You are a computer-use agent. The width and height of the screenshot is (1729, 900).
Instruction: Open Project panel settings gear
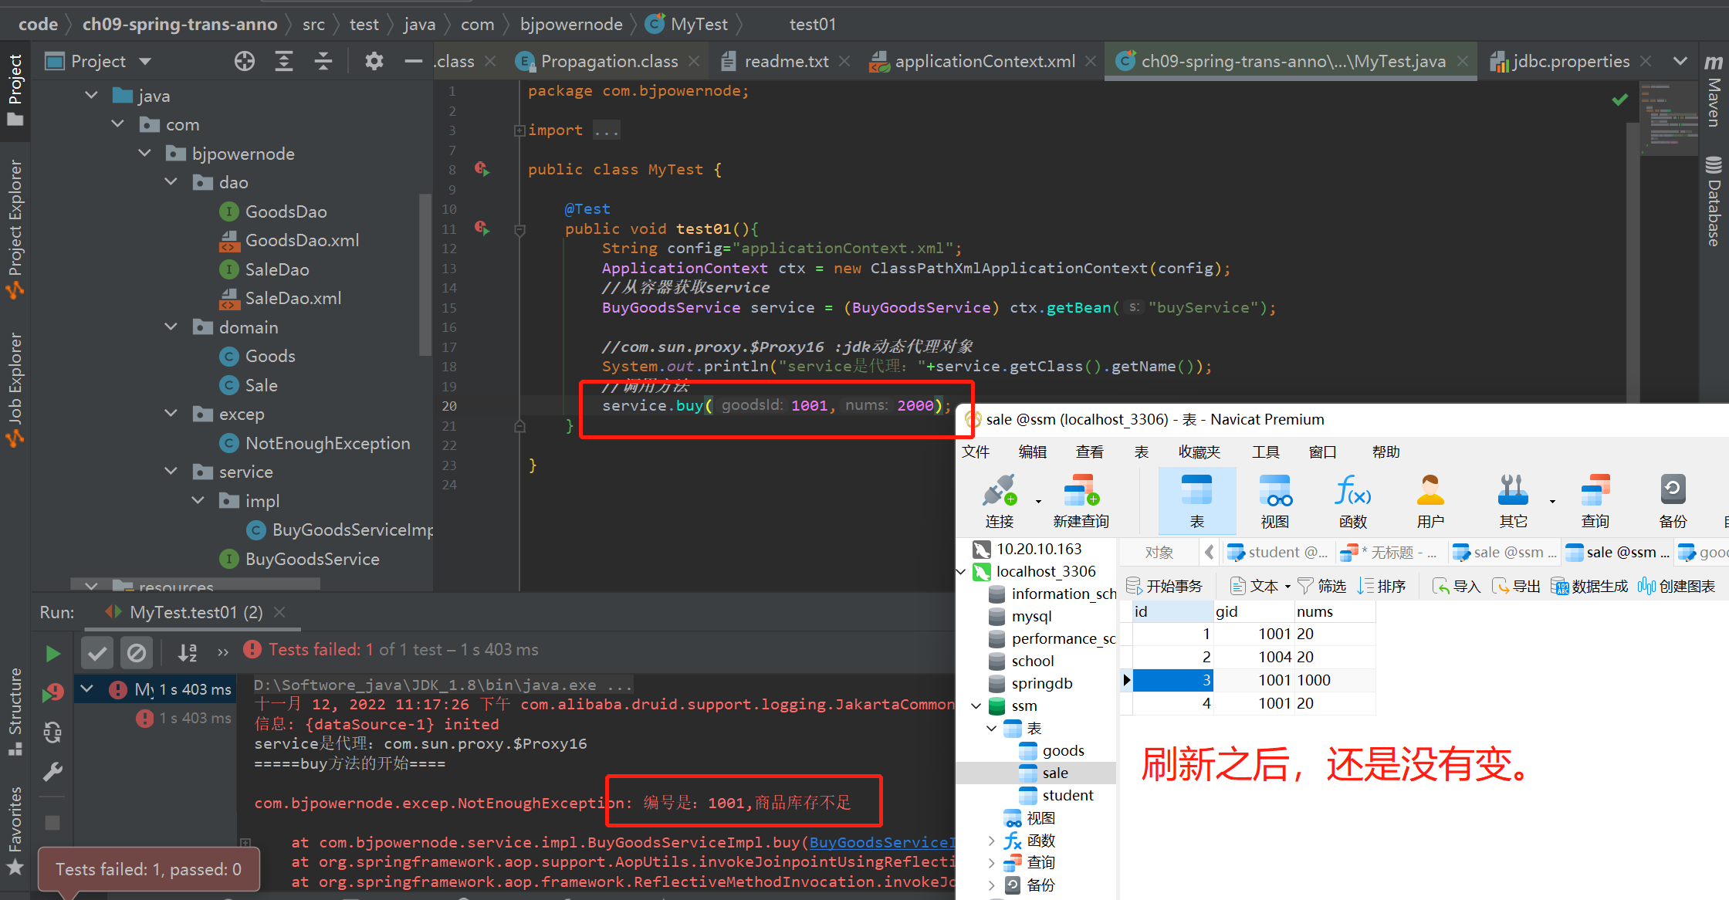(374, 61)
